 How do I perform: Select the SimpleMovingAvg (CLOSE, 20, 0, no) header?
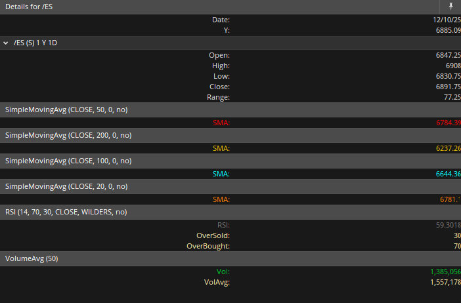click(66, 186)
